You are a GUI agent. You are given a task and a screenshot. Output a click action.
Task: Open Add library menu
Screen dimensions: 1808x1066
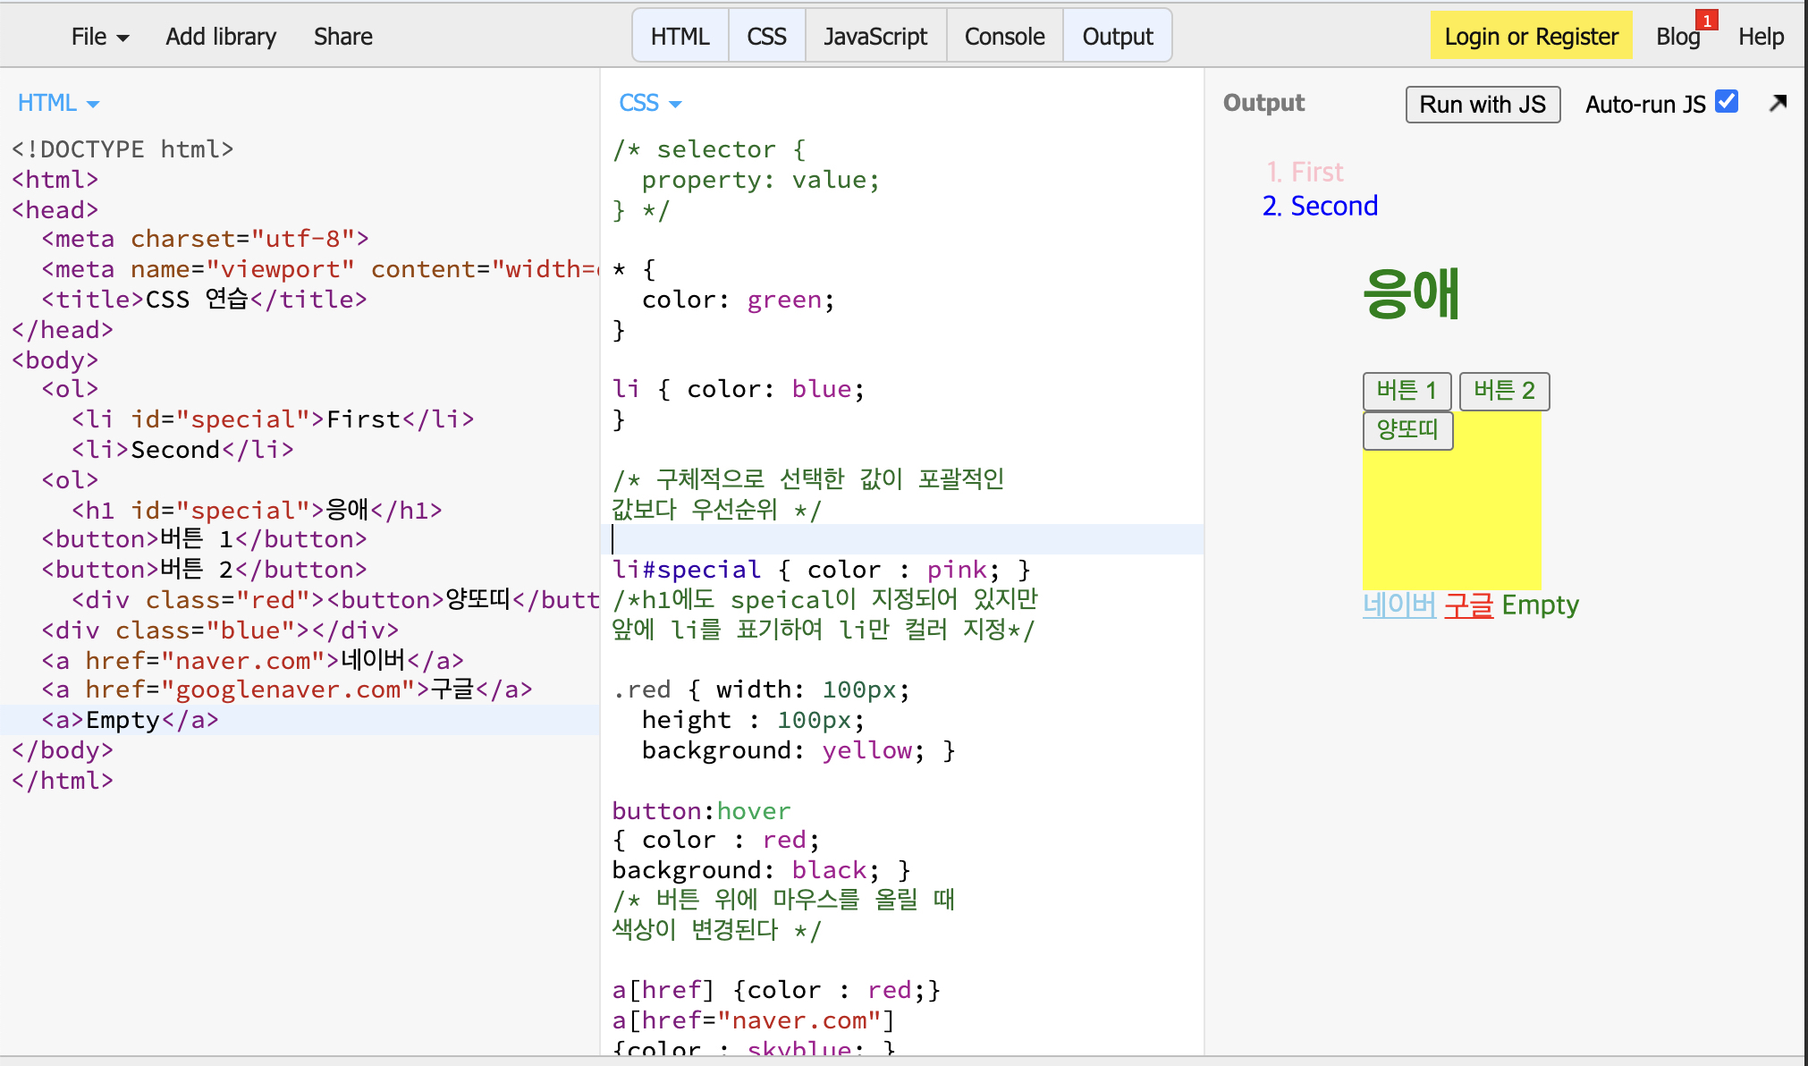(x=221, y=37)
